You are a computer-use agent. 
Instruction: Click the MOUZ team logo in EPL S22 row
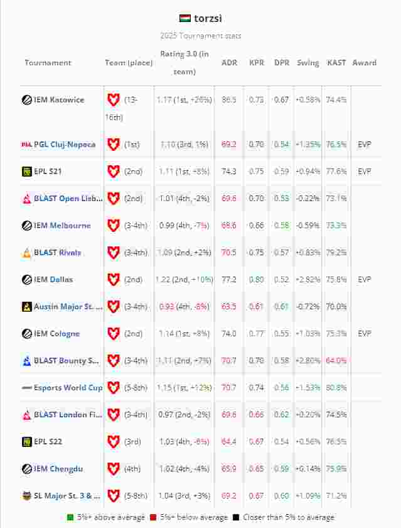(x=113, y=442)
